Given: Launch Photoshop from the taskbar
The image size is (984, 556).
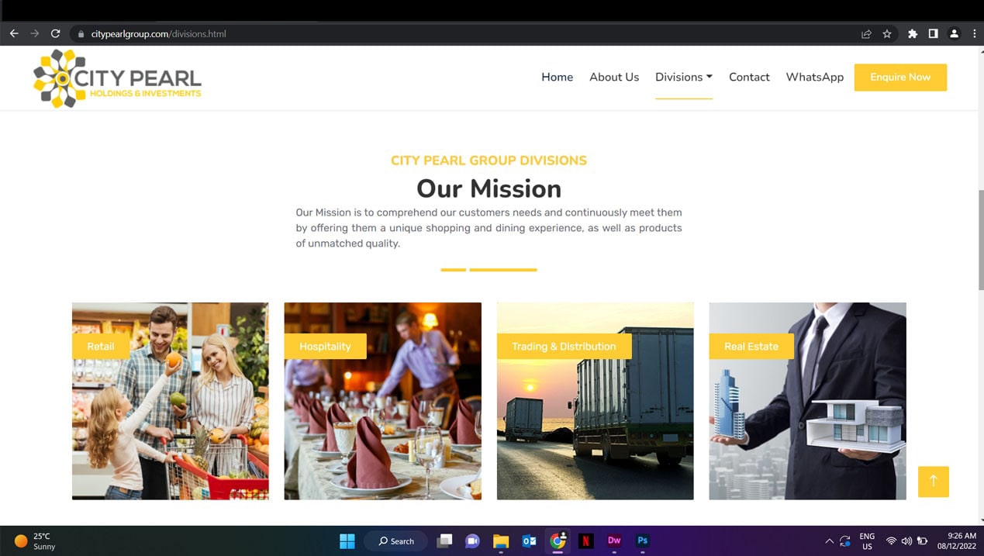Looking at the screenshot, I should [x=642, y=541].
